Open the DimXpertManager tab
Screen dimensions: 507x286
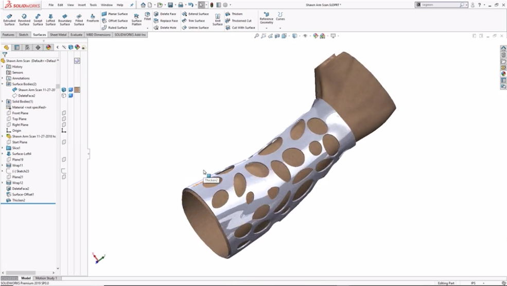[38, 47]
